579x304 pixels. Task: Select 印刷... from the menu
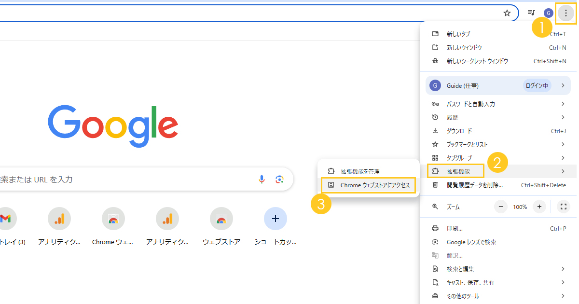(x=498, y=228)
